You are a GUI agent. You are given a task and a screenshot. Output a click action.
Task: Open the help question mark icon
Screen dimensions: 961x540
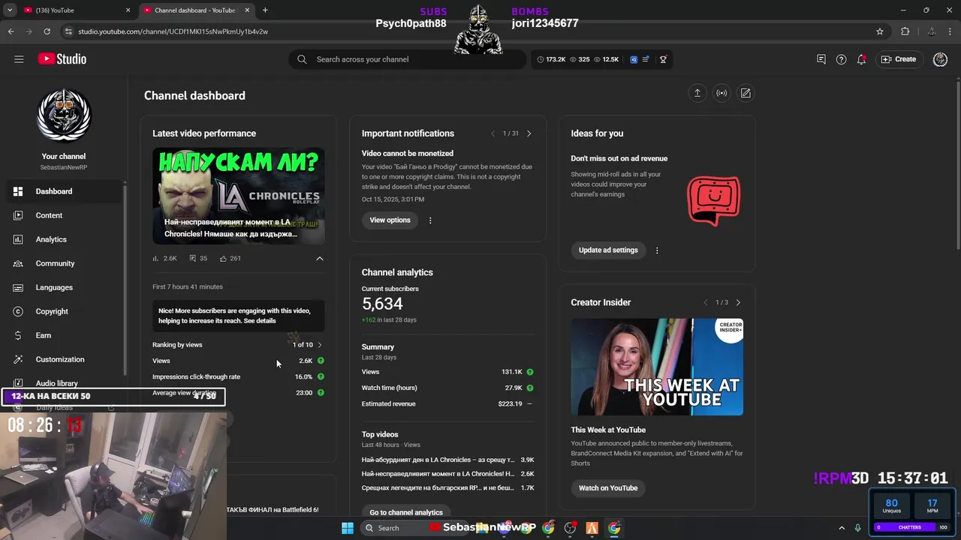tap(841, 59)
